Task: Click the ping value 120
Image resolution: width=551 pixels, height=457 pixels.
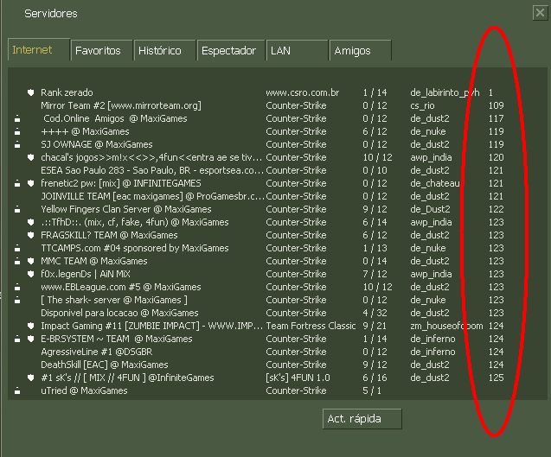Action: (x=497, y=157)
